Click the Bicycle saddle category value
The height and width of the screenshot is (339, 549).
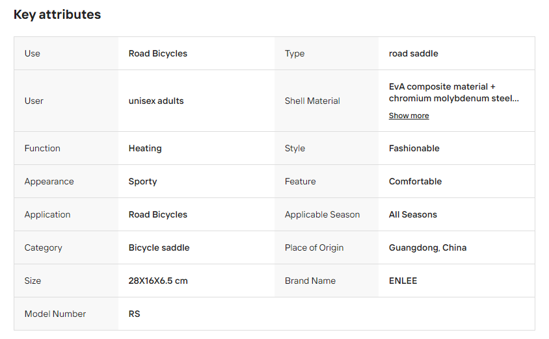tap(159, 248)
